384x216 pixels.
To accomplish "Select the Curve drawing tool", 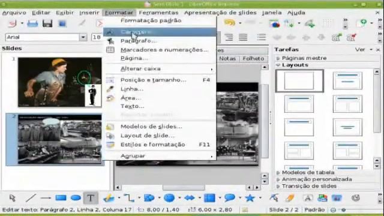I will 109,198.
